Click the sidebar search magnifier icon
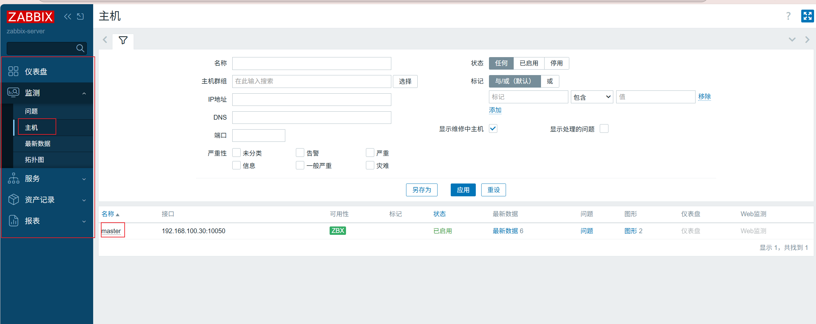This screenshot has width=816, height=324. [80, 48]
